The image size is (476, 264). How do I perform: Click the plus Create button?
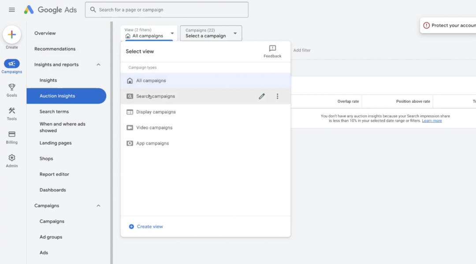click(12, 34)
